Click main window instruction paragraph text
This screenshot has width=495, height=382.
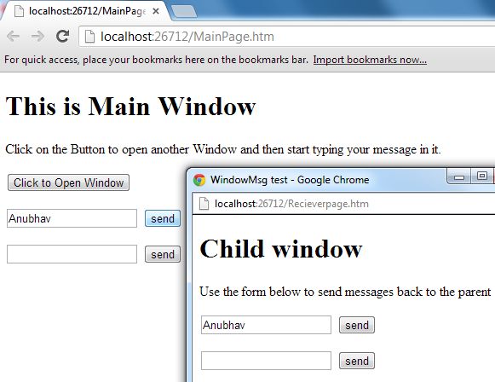tap(223, 149)
